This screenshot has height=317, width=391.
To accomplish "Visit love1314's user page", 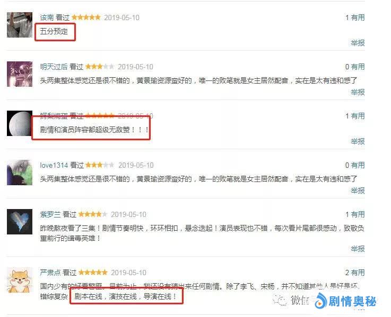I will point(54,165).
